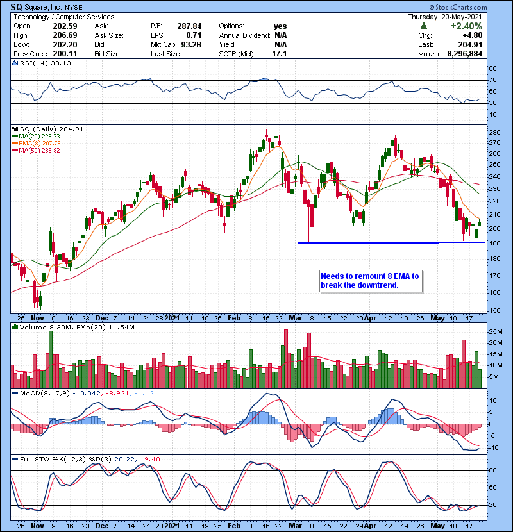Click the RSI(14) 38.13 label
Image resolution: width=513 pixels, height=532 pixels.
click(46, 63)
